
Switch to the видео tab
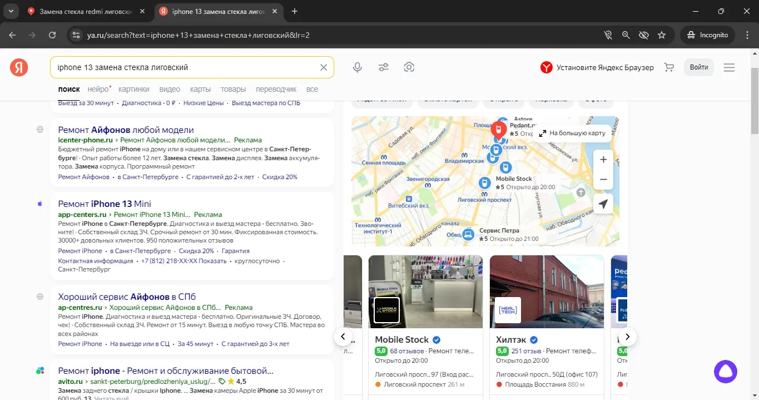[170, 89]
